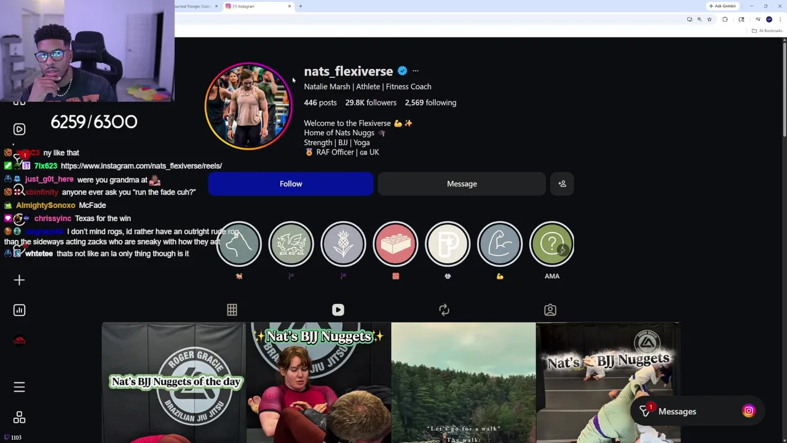The width and height of the screenshot is (787, 443).
Task: Click the Follow button
Action: (290, 183)
